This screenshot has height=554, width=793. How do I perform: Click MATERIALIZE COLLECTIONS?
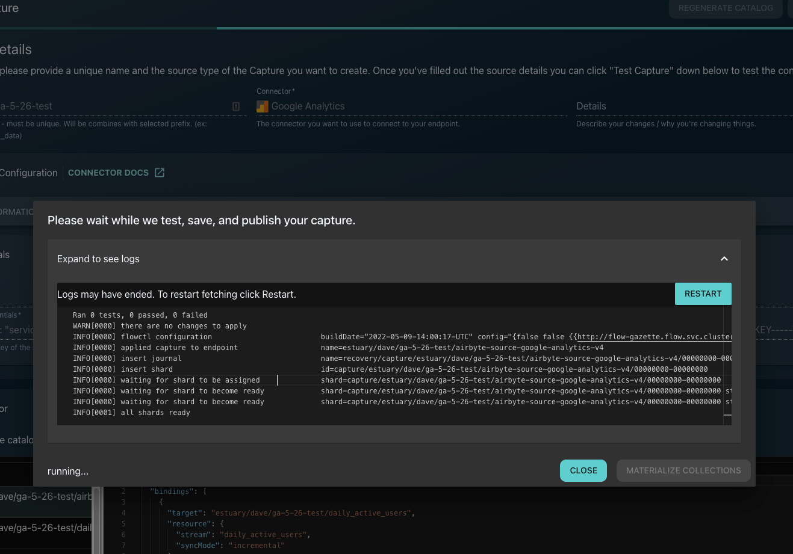pos(683,470)
